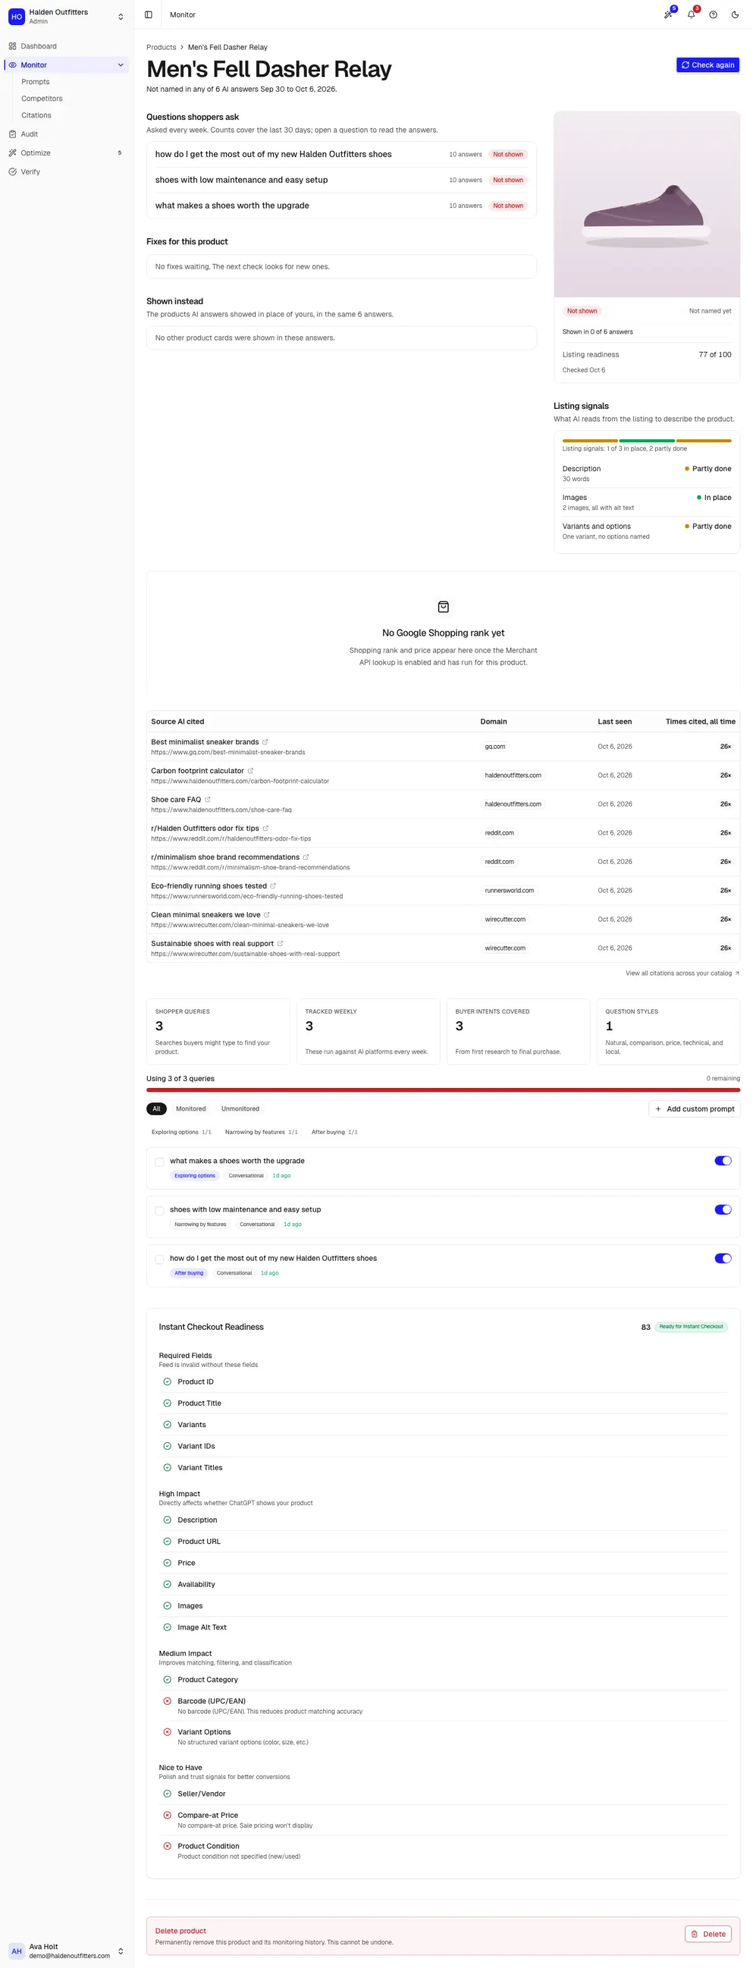Select the Monitored filter tab

click(x=191, y=1109)
